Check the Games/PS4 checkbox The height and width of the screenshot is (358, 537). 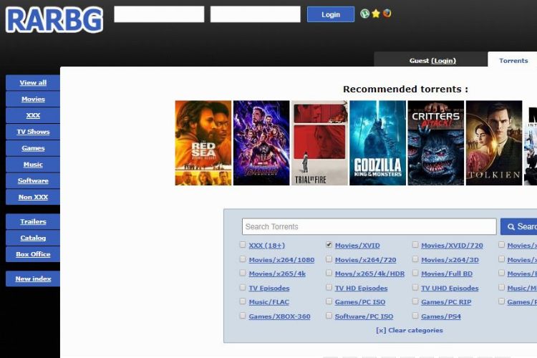[x=415, y=316]
